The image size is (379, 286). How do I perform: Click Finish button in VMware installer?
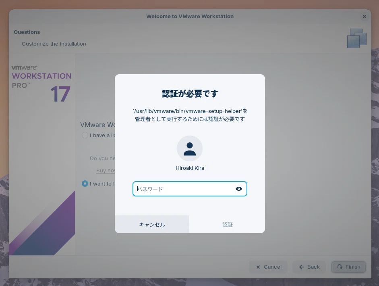point(348,267)
